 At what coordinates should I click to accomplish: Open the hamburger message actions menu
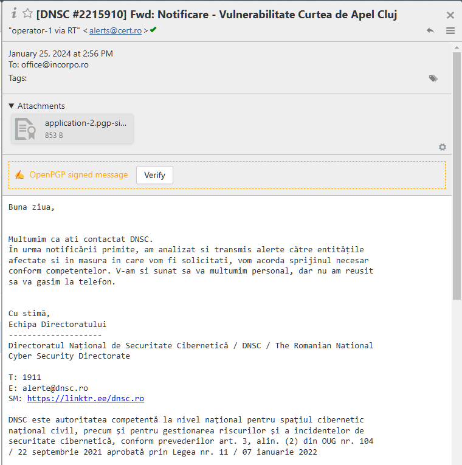point(450,30)
